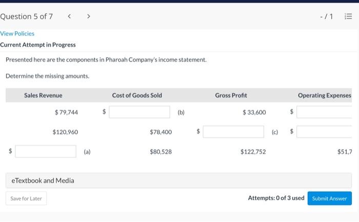Select the Sales Revenue column header
This screenshot has width=359, height=222.
tap(43, 95)
